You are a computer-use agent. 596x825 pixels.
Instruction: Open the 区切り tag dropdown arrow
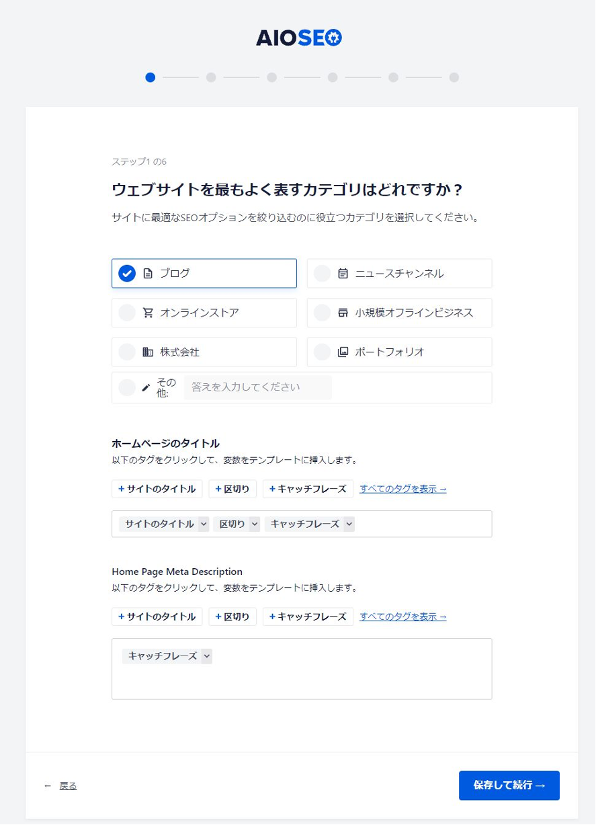[254, 524]
